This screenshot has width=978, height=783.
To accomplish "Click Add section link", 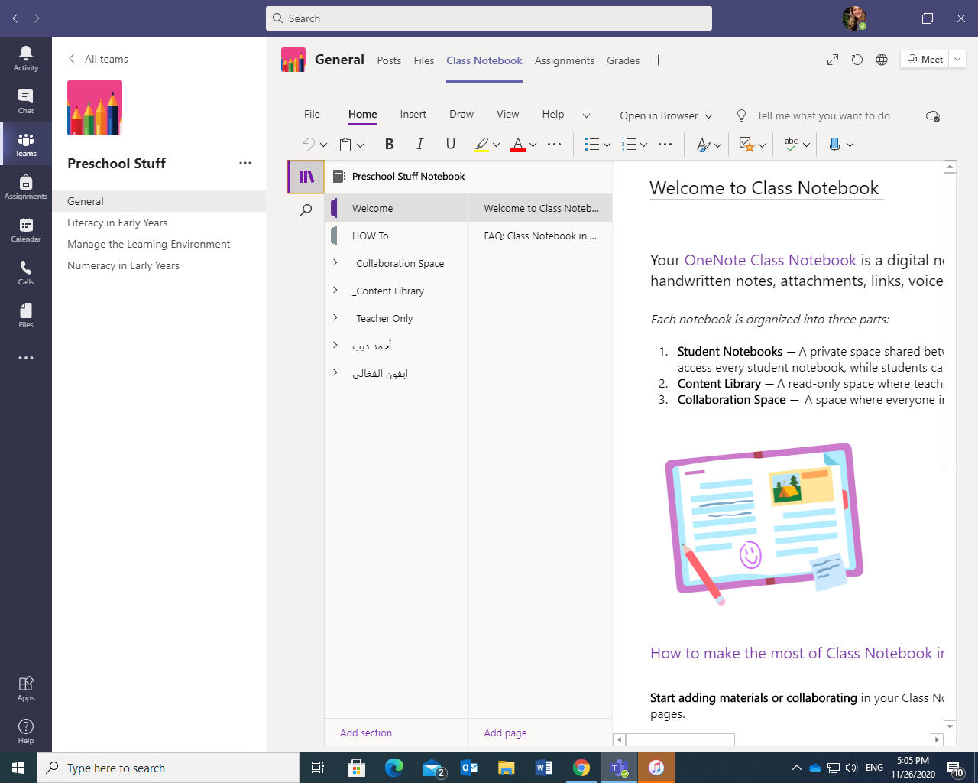I will pos(366,733).
